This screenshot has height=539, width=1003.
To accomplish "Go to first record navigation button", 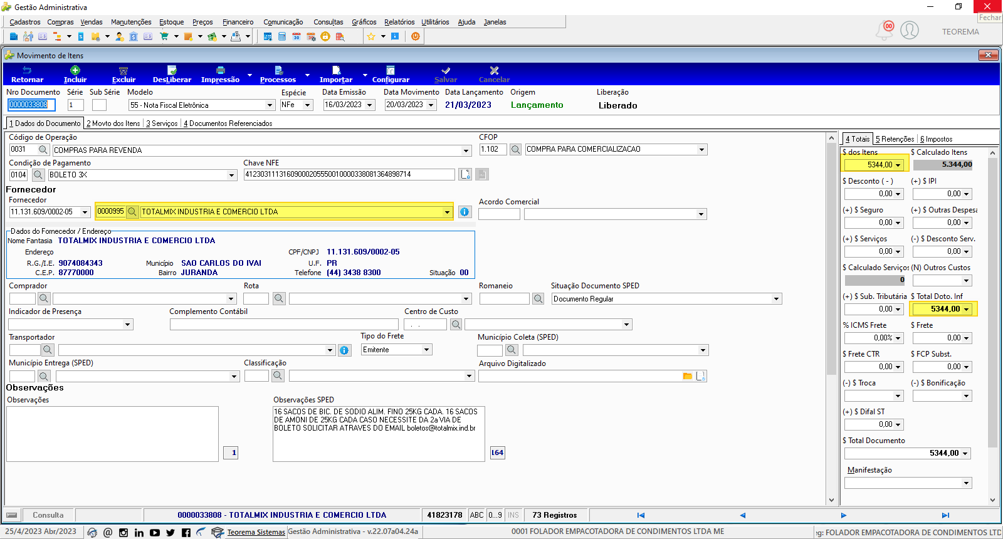I will click(641, 515).
